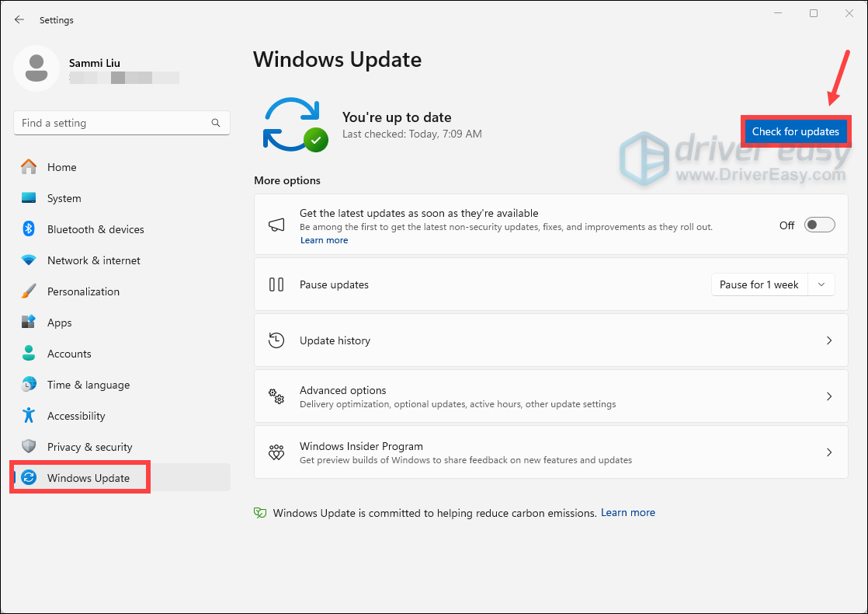
Task: Click the Time & language globe icon
Action: [29, 385]
